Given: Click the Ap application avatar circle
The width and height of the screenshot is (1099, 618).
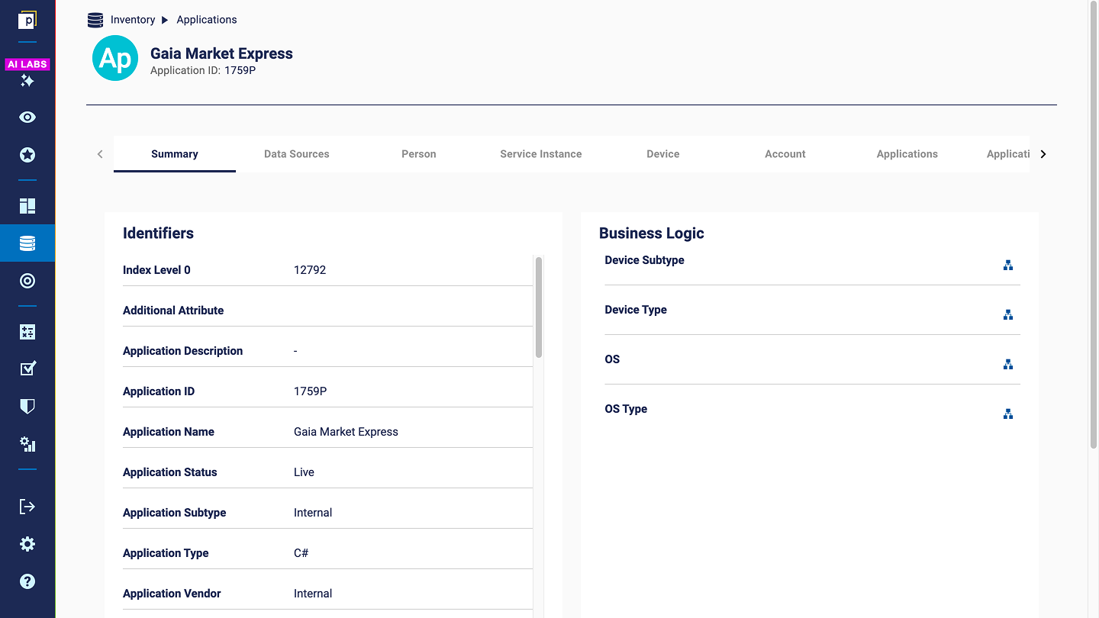Looking at the screenshot, I should 115,58.
